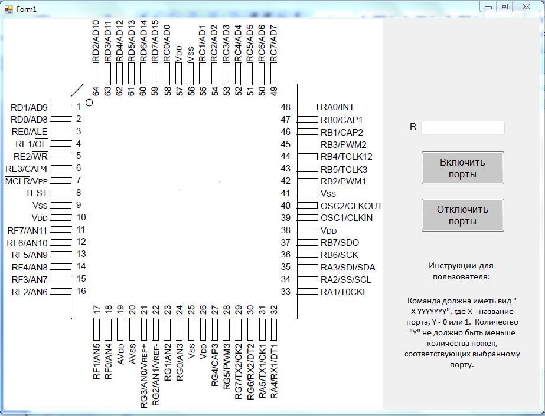Click the Form1 window icon
This screenshot has height=416, width=545.
(x=9, y=9)
